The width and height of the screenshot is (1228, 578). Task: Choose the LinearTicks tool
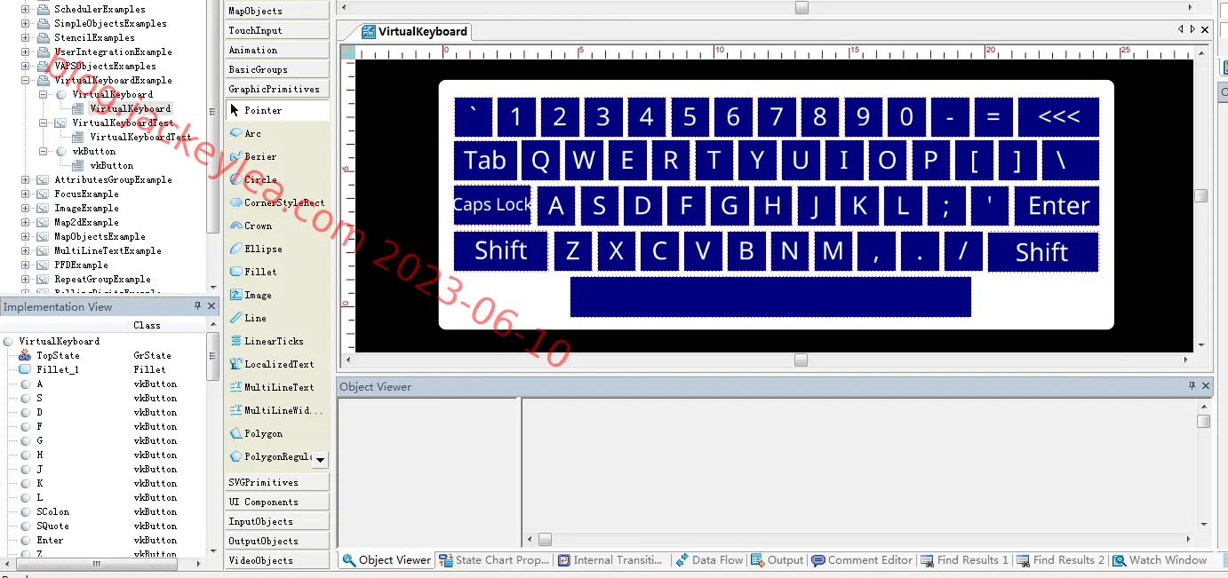click(274, 341)
